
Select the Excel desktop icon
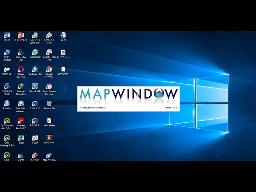coord(21,140)
